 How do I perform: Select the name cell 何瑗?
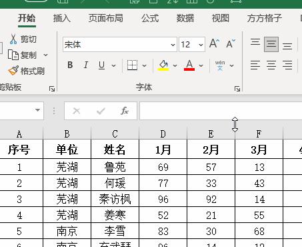pyautogui.click(x=115, y=183)
